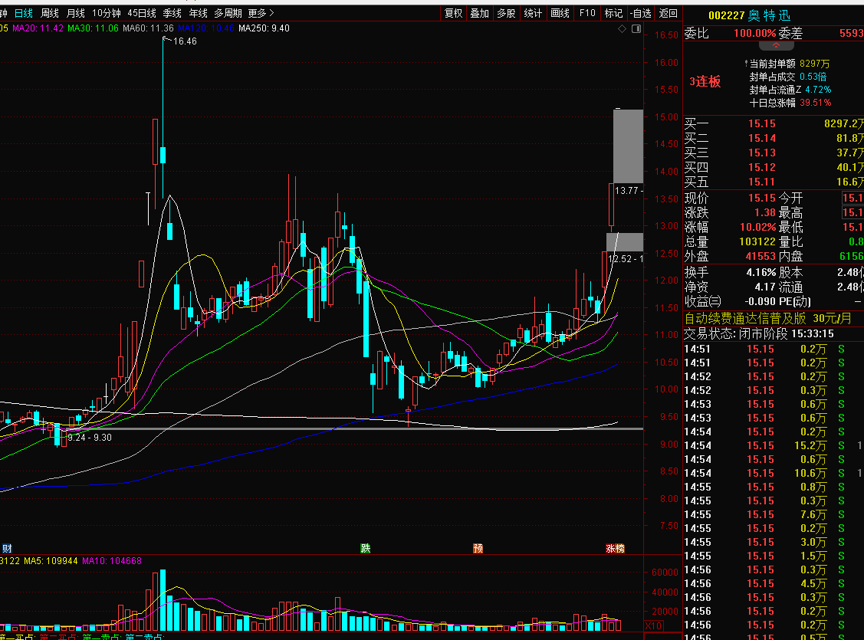Click the 14:55 trade with 7.6万 volume
864x640 pixels.
coord(773,514)
